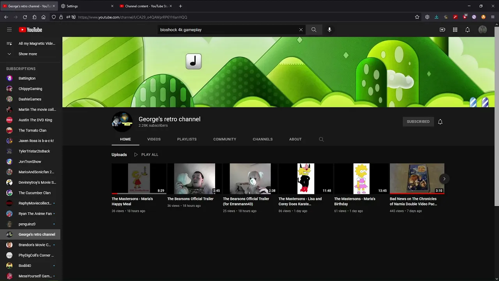Reload the page

(25, 17)
